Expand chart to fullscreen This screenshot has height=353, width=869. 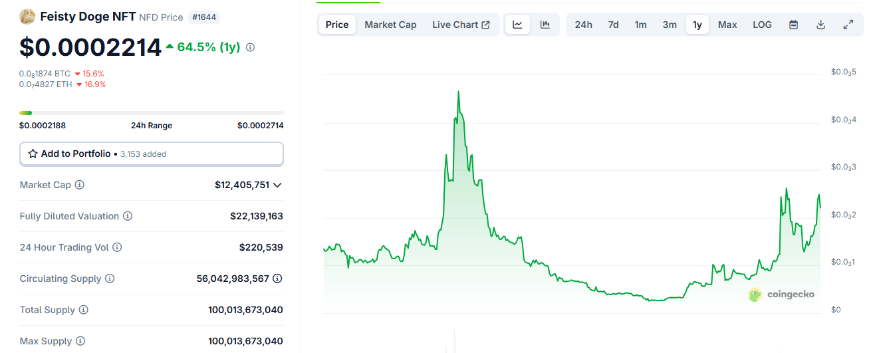848,25
